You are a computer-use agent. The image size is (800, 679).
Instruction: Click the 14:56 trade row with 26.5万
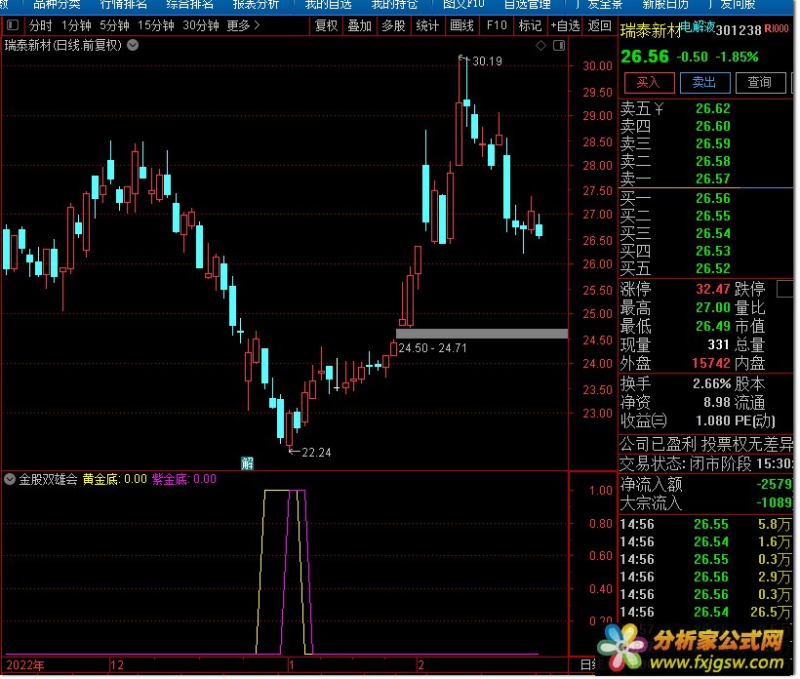point(708,614)
